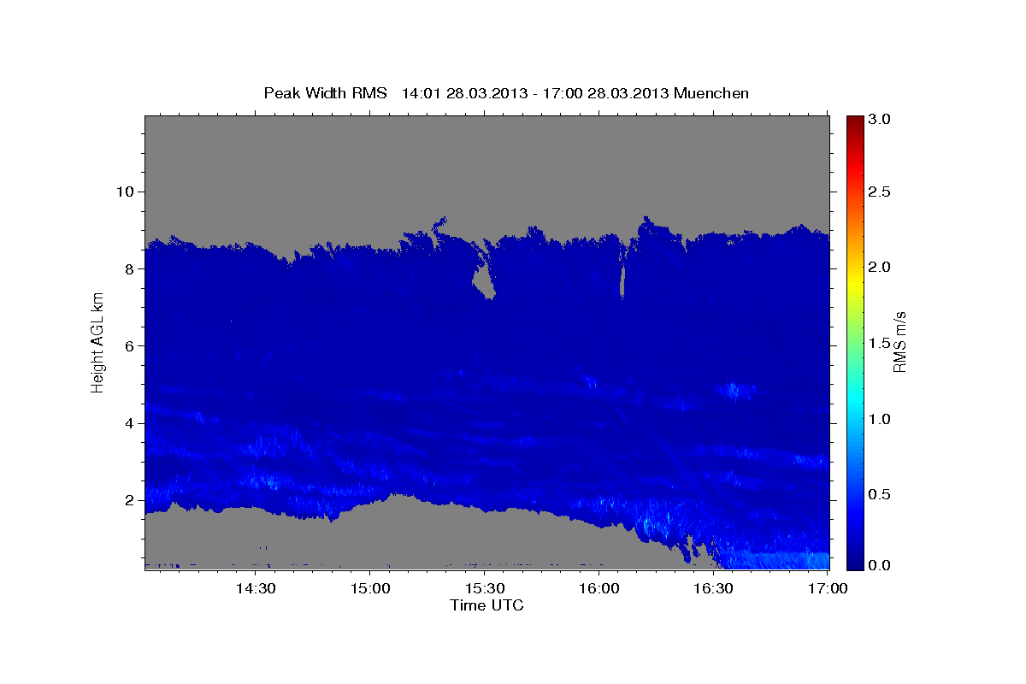Click the 'RMS m/s' colorbar label
Viewport: 1026px width, 684px height.
coord(899,343)
